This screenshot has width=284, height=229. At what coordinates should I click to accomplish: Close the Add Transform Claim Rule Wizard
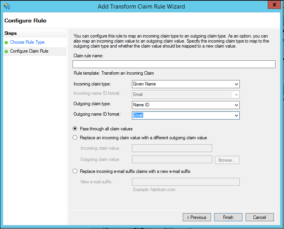coord(274,5)
